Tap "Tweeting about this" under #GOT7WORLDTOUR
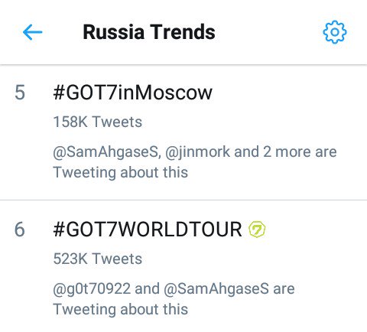The image size is (367, 332). click(121, 309)
